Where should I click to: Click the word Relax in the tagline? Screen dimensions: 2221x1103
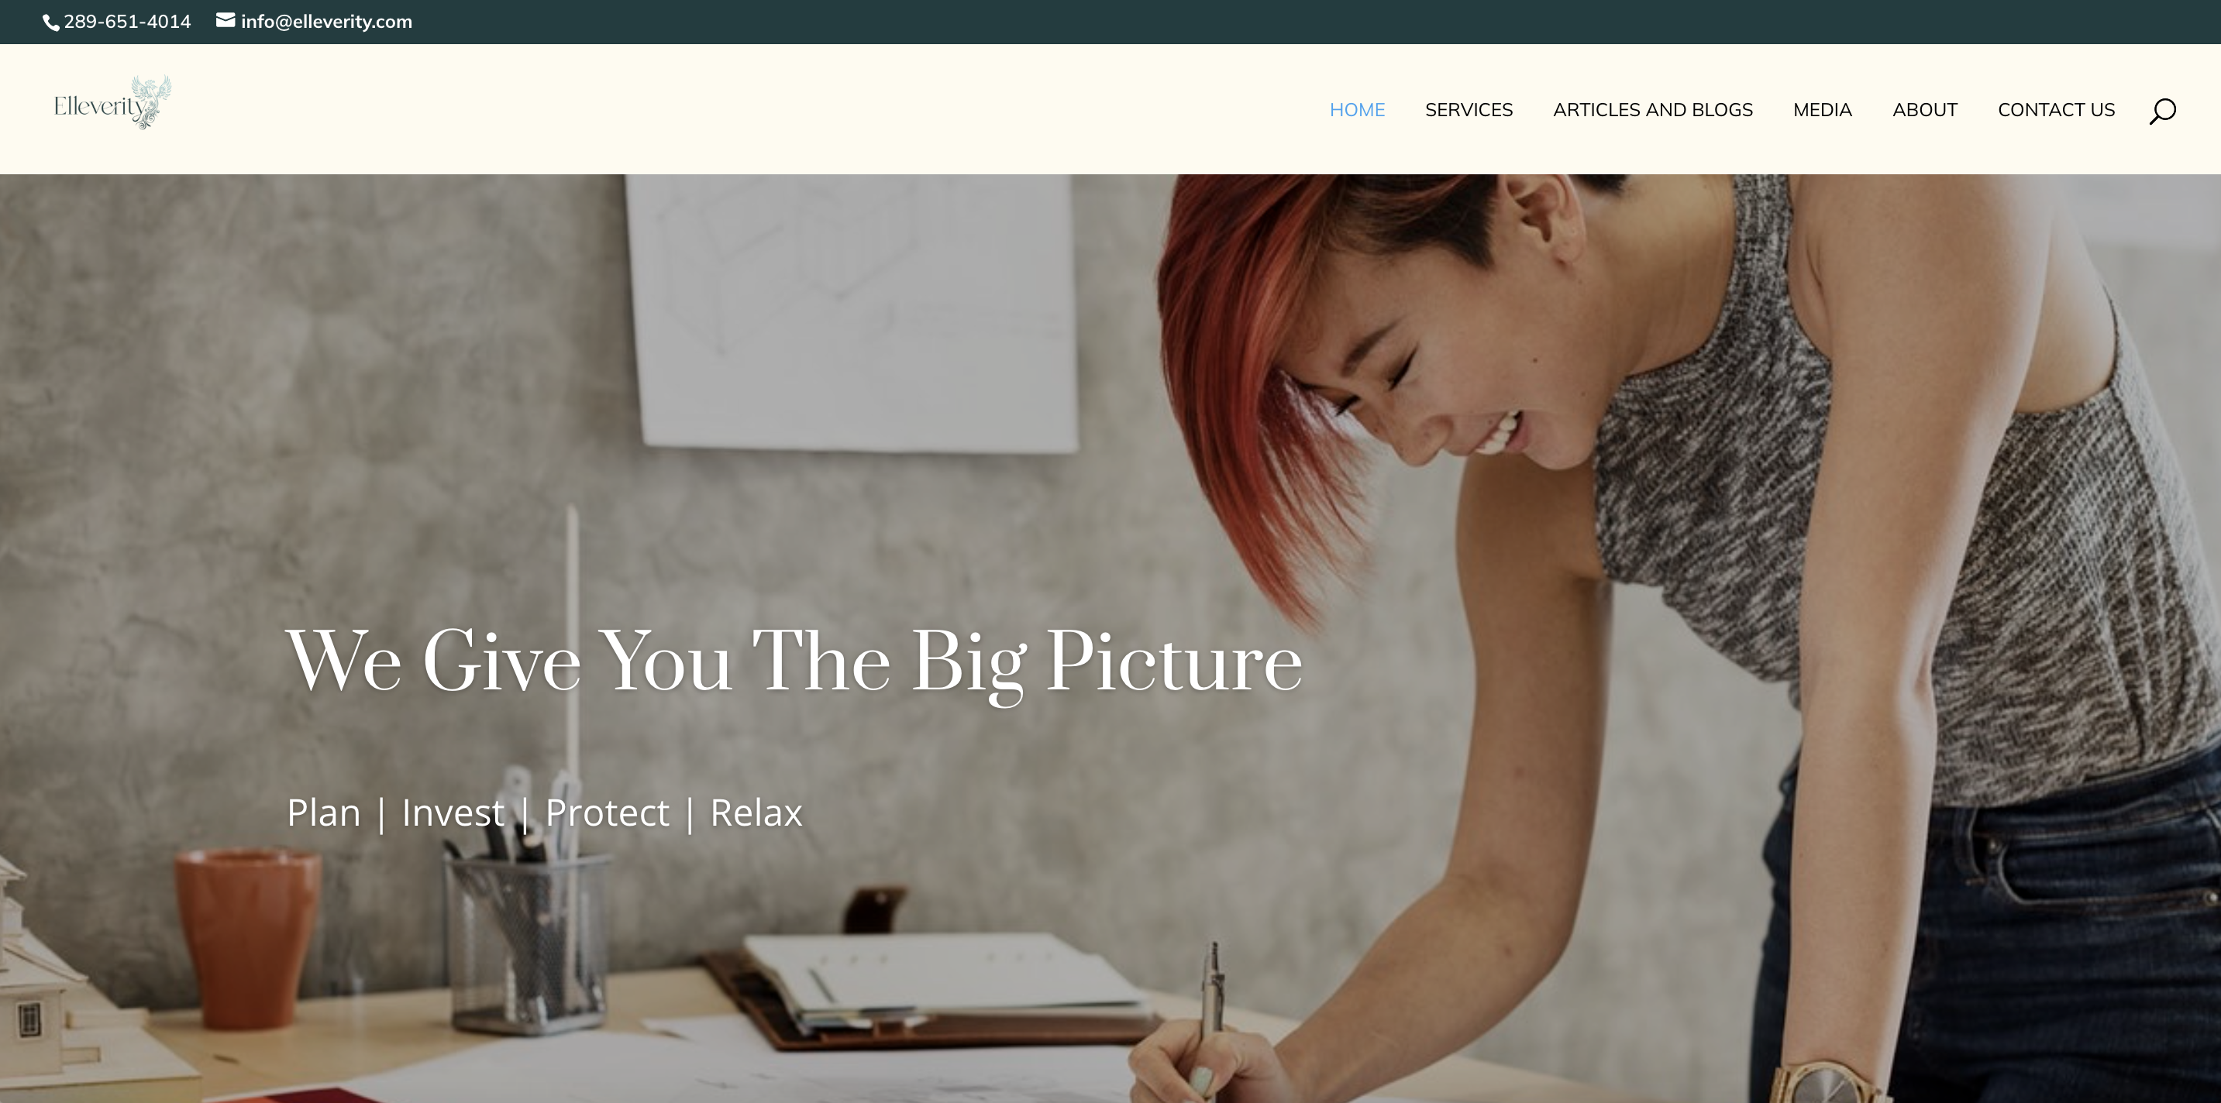coord(756,813)
